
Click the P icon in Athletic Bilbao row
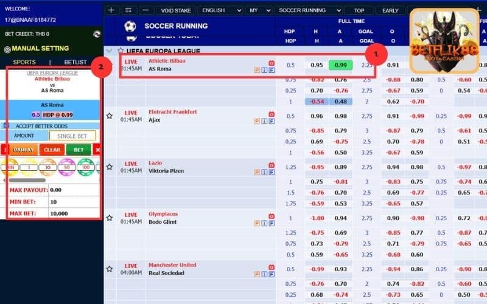(257, 70)
